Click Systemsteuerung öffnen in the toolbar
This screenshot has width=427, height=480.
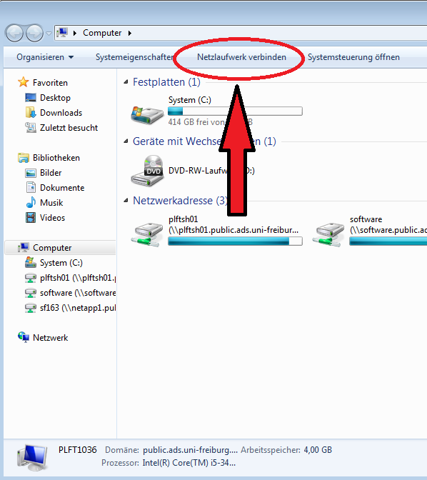(353, 57)
